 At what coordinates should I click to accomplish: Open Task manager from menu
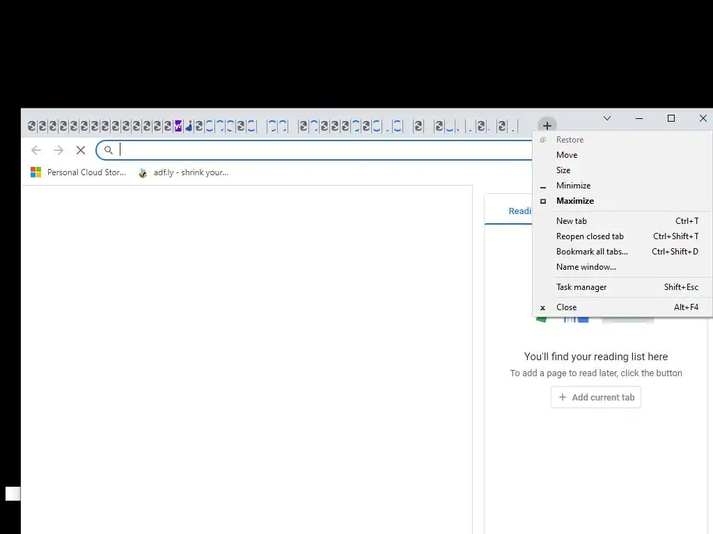(x=622, y=287)
